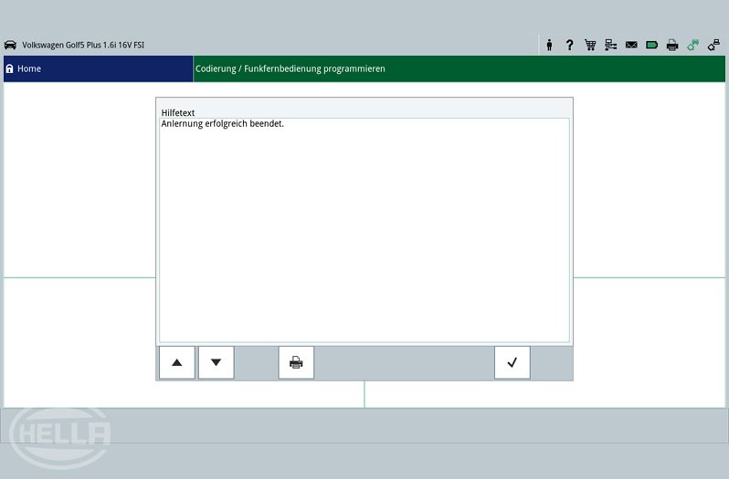Click the Volkswagen Golf5 Plus vehicle label
The image size is (729, 479).
click(83, 45)
